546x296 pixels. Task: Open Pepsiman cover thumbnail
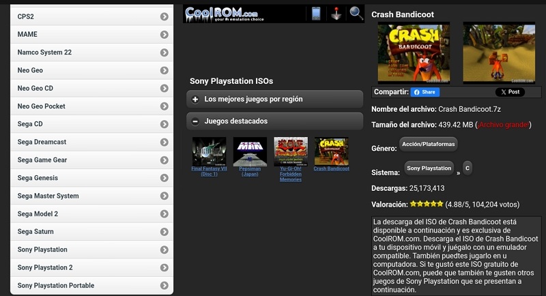pyautogui.click(x=250, y=151)
